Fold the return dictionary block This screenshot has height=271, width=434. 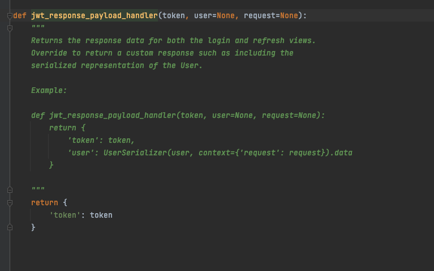tap(10, 202)
